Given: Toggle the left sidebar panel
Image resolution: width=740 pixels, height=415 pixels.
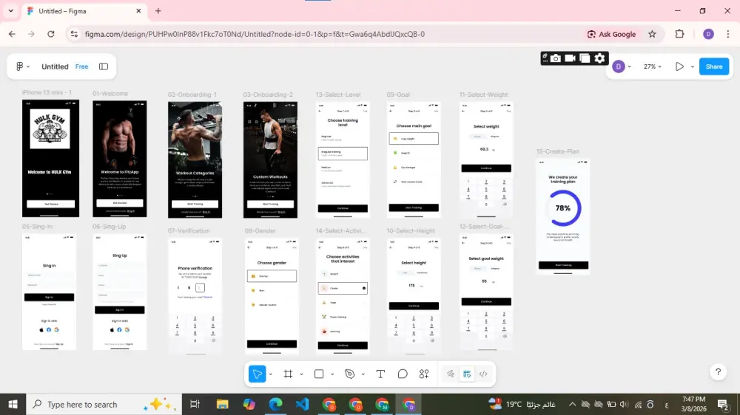Looking at the screenshot, I should tap(104, 66).
